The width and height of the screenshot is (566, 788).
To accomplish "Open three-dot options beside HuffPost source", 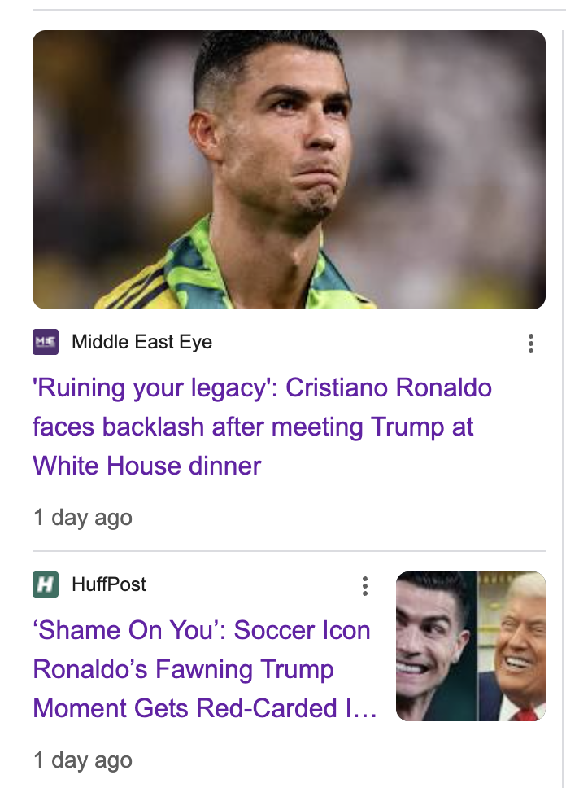I will coord(365,585).
